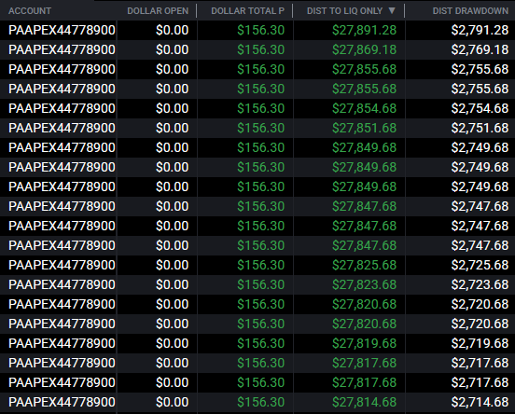Click $156.30 total in the $2,714.68 drawdown row

[261, 402]
